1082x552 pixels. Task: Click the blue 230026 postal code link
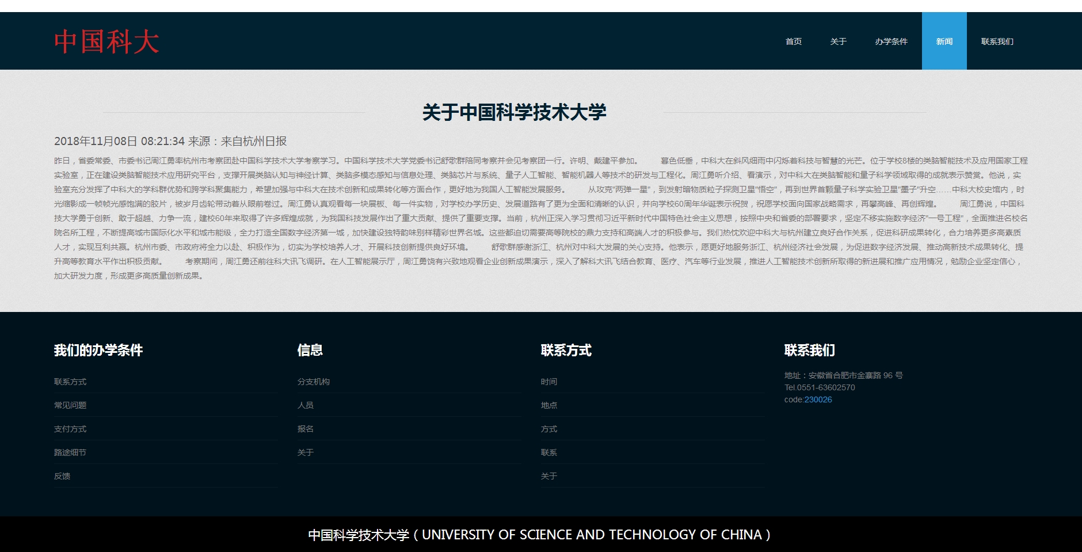(x=818, y=399)
